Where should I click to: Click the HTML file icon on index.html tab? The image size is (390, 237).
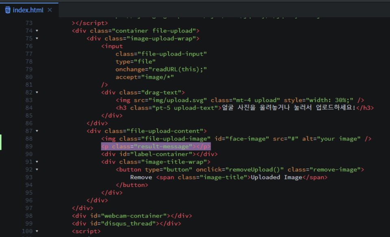[8, 10]
